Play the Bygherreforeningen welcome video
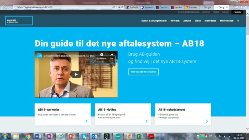Screen dimensions: 249x140 point(76,74)
